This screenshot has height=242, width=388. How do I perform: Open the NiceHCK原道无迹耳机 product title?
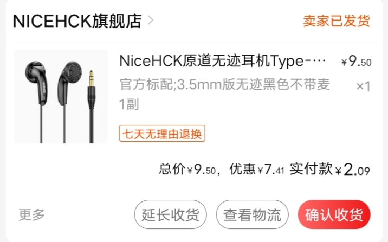pos(223,61)
